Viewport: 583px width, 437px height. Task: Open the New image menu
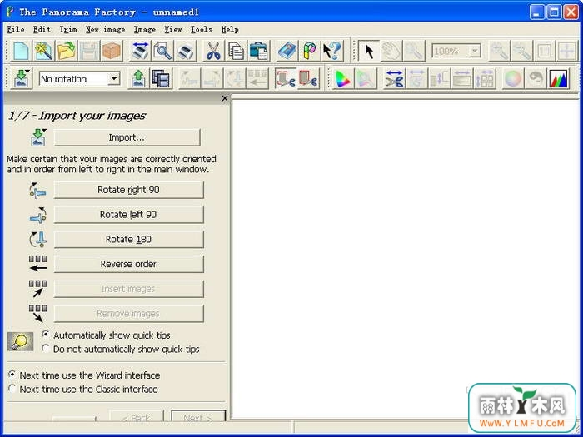coord(105,29)
